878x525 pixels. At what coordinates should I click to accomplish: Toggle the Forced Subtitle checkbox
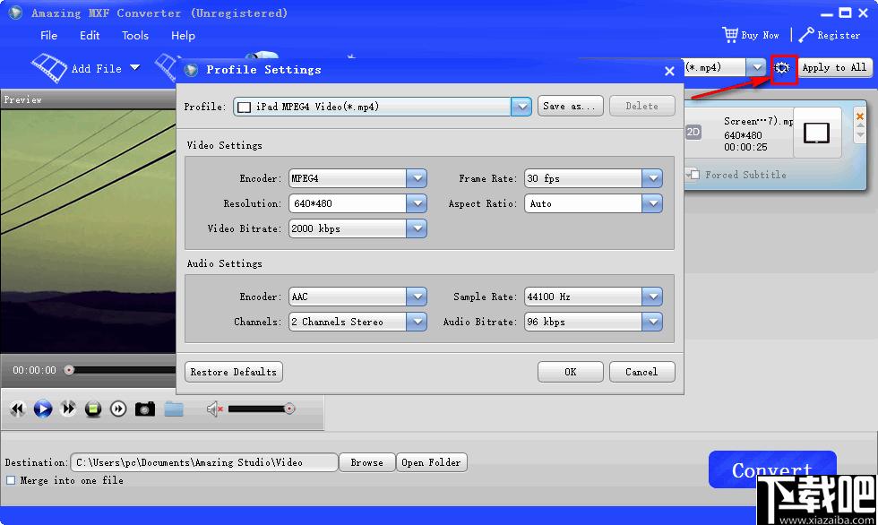694,175
